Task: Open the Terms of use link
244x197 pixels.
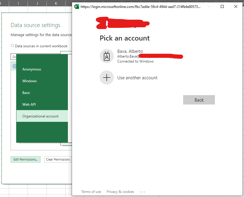Action: tap(91, 192)
